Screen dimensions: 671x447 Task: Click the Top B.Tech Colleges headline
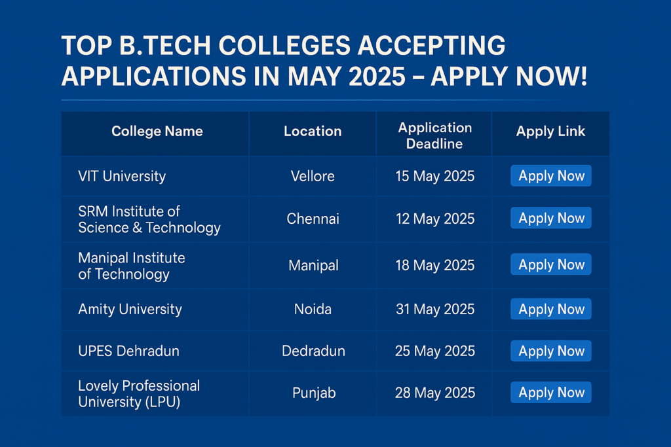pyautogui.click(x=324, y=61)
